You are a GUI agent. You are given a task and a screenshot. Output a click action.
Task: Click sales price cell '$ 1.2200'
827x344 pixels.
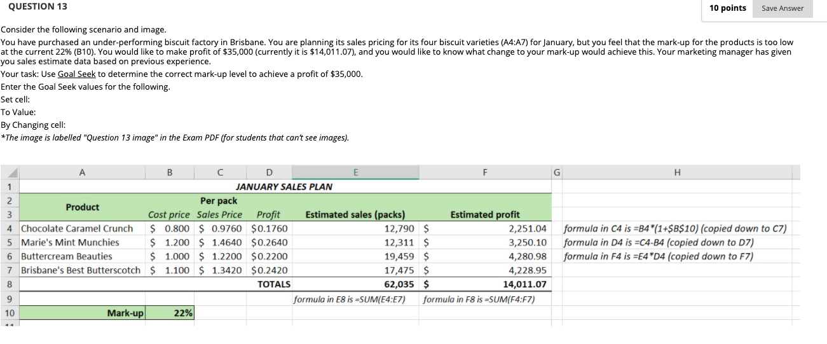pyautogui.click(x=220, y=257)
